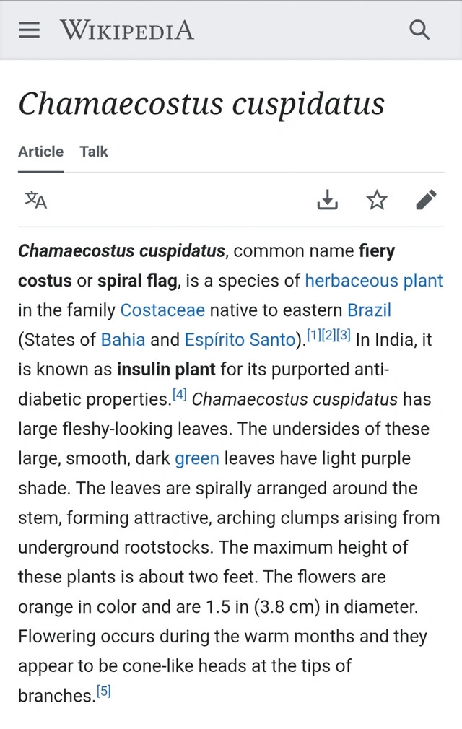Click the search magnifier icon
This screenshot has width=462, height=729.
[x=419, y=30]
